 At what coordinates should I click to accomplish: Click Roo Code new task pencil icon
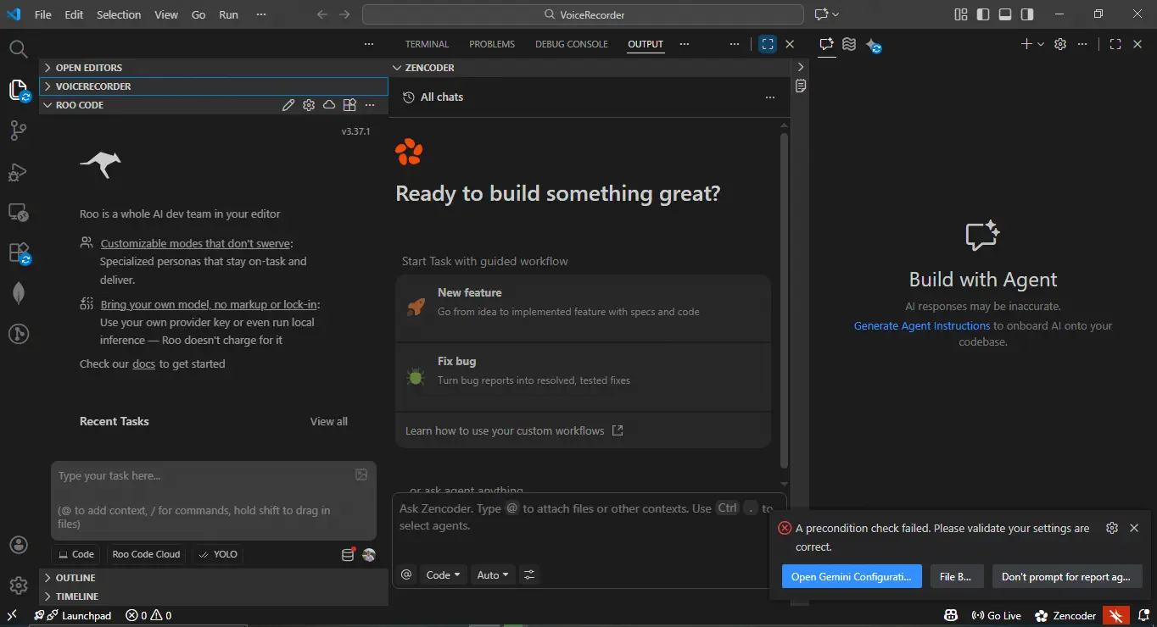tap(288, 105)
